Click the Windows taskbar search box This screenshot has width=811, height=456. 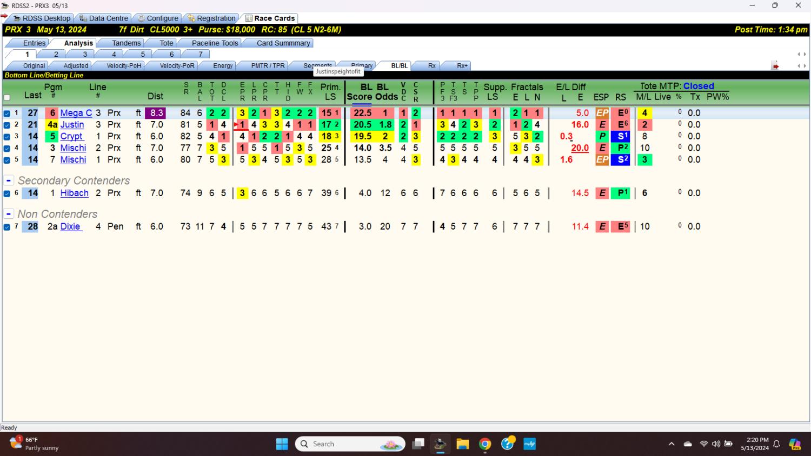(x=350, y=444)
